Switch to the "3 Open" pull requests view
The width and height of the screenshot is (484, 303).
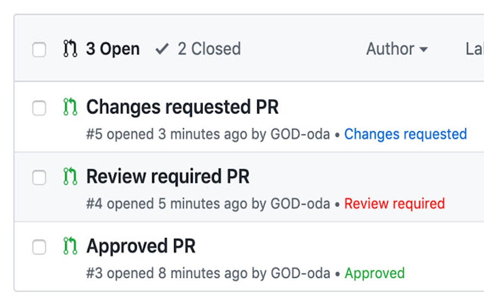click(113, 48)
